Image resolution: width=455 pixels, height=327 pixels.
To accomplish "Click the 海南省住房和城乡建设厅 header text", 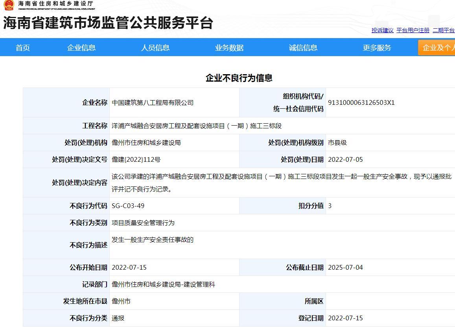I will coord(55,4).
